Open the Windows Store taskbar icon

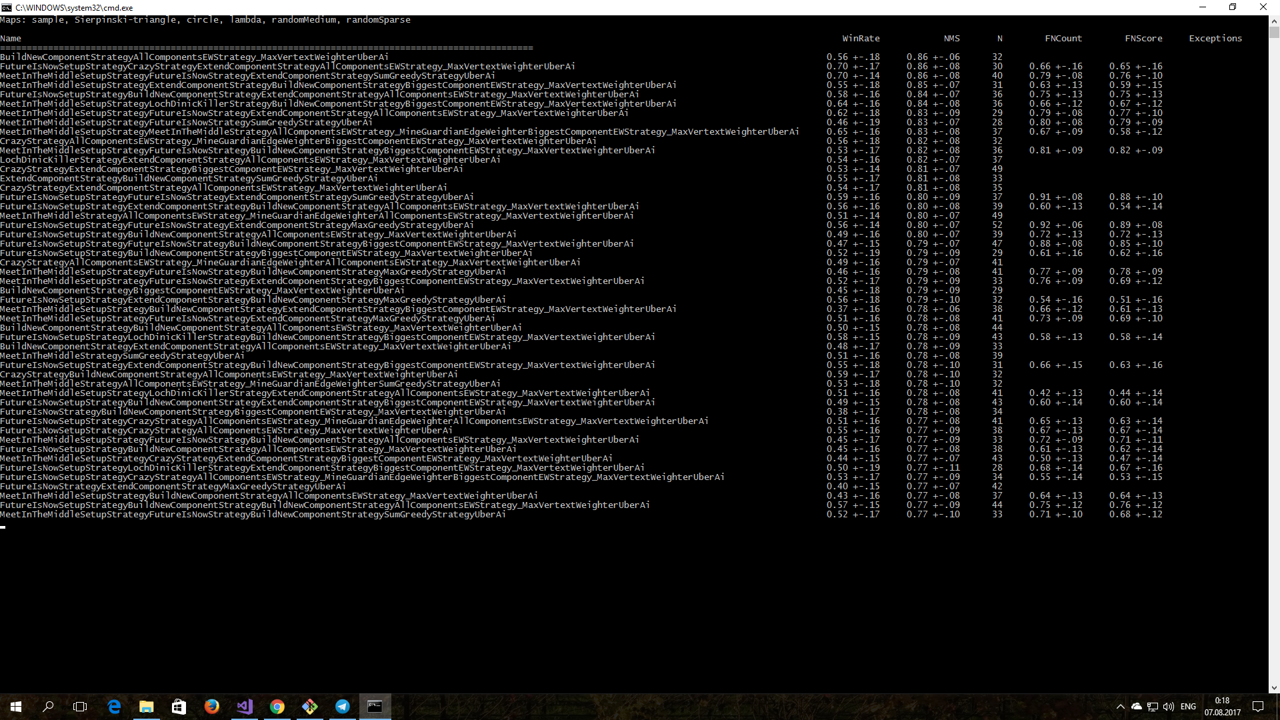click(x=179, y=707)
